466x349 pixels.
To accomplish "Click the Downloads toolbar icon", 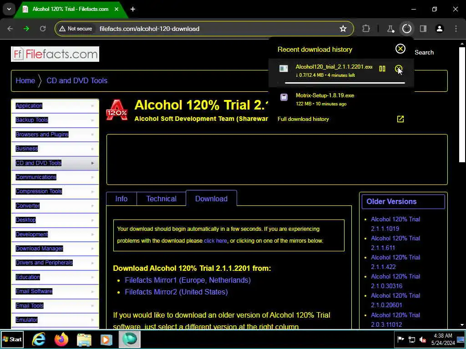I will coord(406,29).
